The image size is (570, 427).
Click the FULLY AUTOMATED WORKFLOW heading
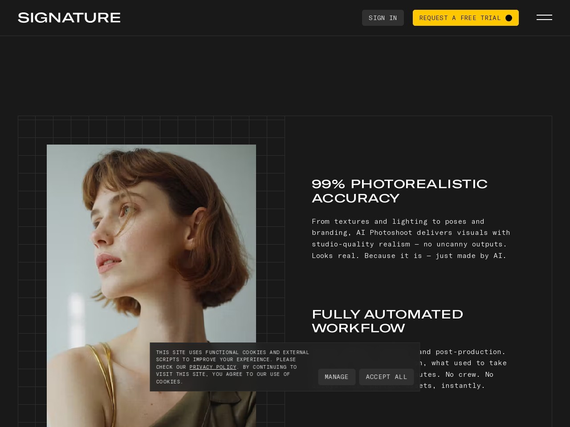tap(387, 321)
